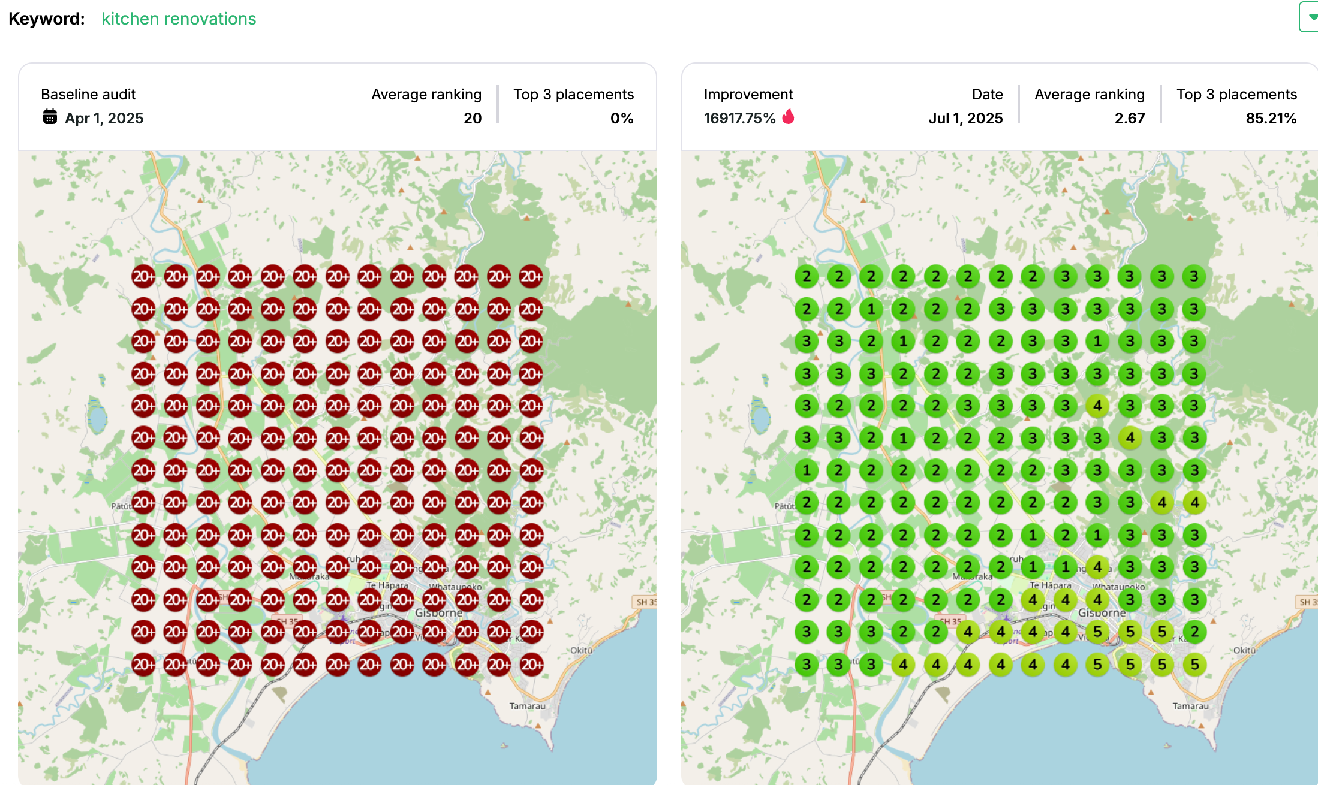Click the 'kitchen renovations' keyword

coord(179,19)
